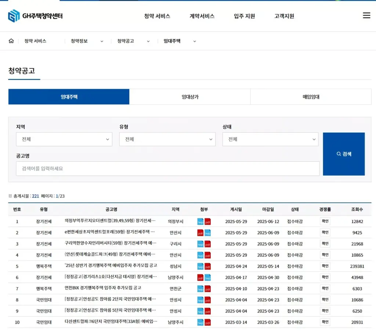Click the GH주택청약센터 logo
Screen dimensions: 376x332
point(35,16)
